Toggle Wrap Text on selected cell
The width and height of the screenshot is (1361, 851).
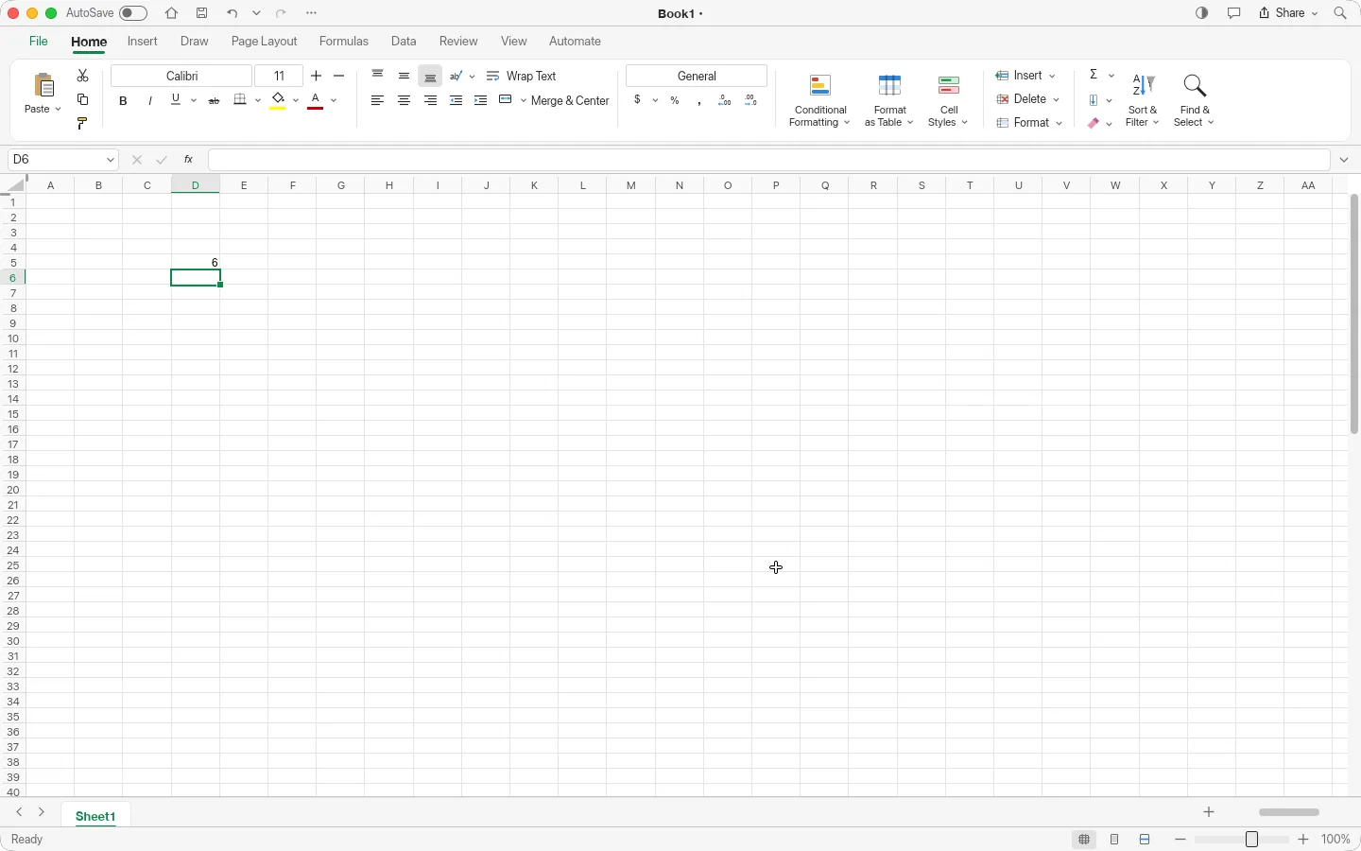[x=522, y=76]
